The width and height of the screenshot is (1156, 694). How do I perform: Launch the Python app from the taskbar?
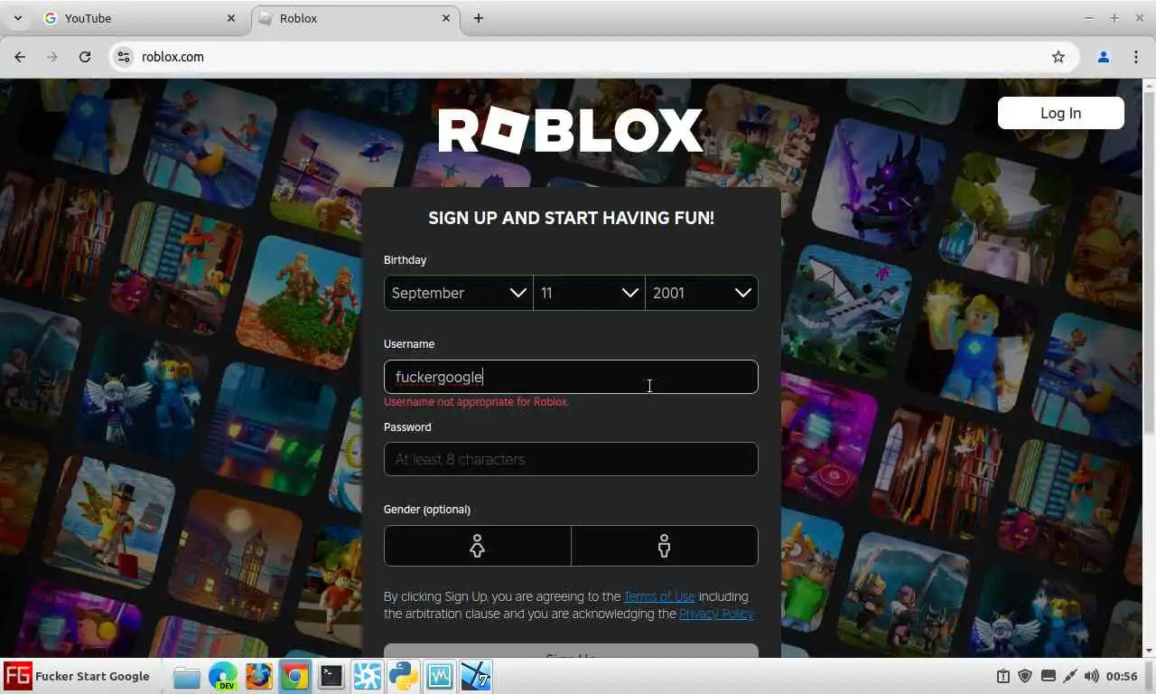404,676
